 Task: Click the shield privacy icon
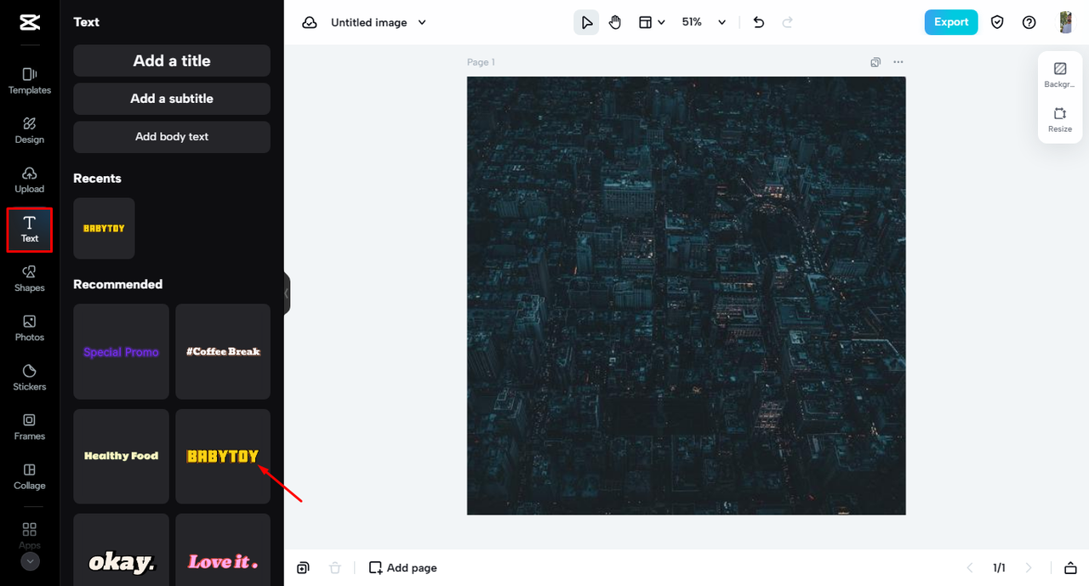pos(997,23)
